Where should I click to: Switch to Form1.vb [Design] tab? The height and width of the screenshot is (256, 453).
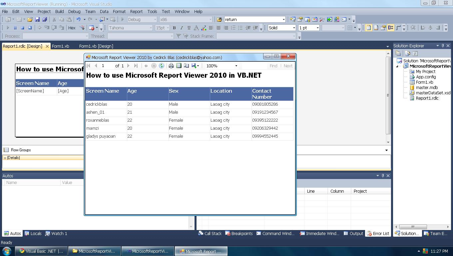(x=96, y=46)
